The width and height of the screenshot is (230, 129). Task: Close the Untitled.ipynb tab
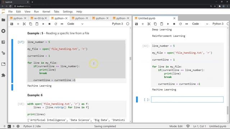174,18
